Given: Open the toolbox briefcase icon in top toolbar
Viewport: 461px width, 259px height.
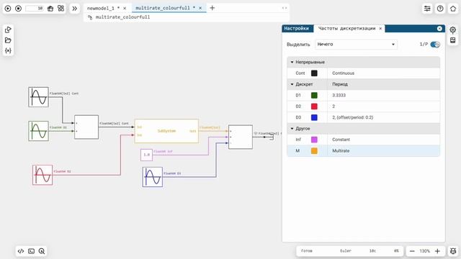Looking at the screenshot, I should tap(50, 9).
